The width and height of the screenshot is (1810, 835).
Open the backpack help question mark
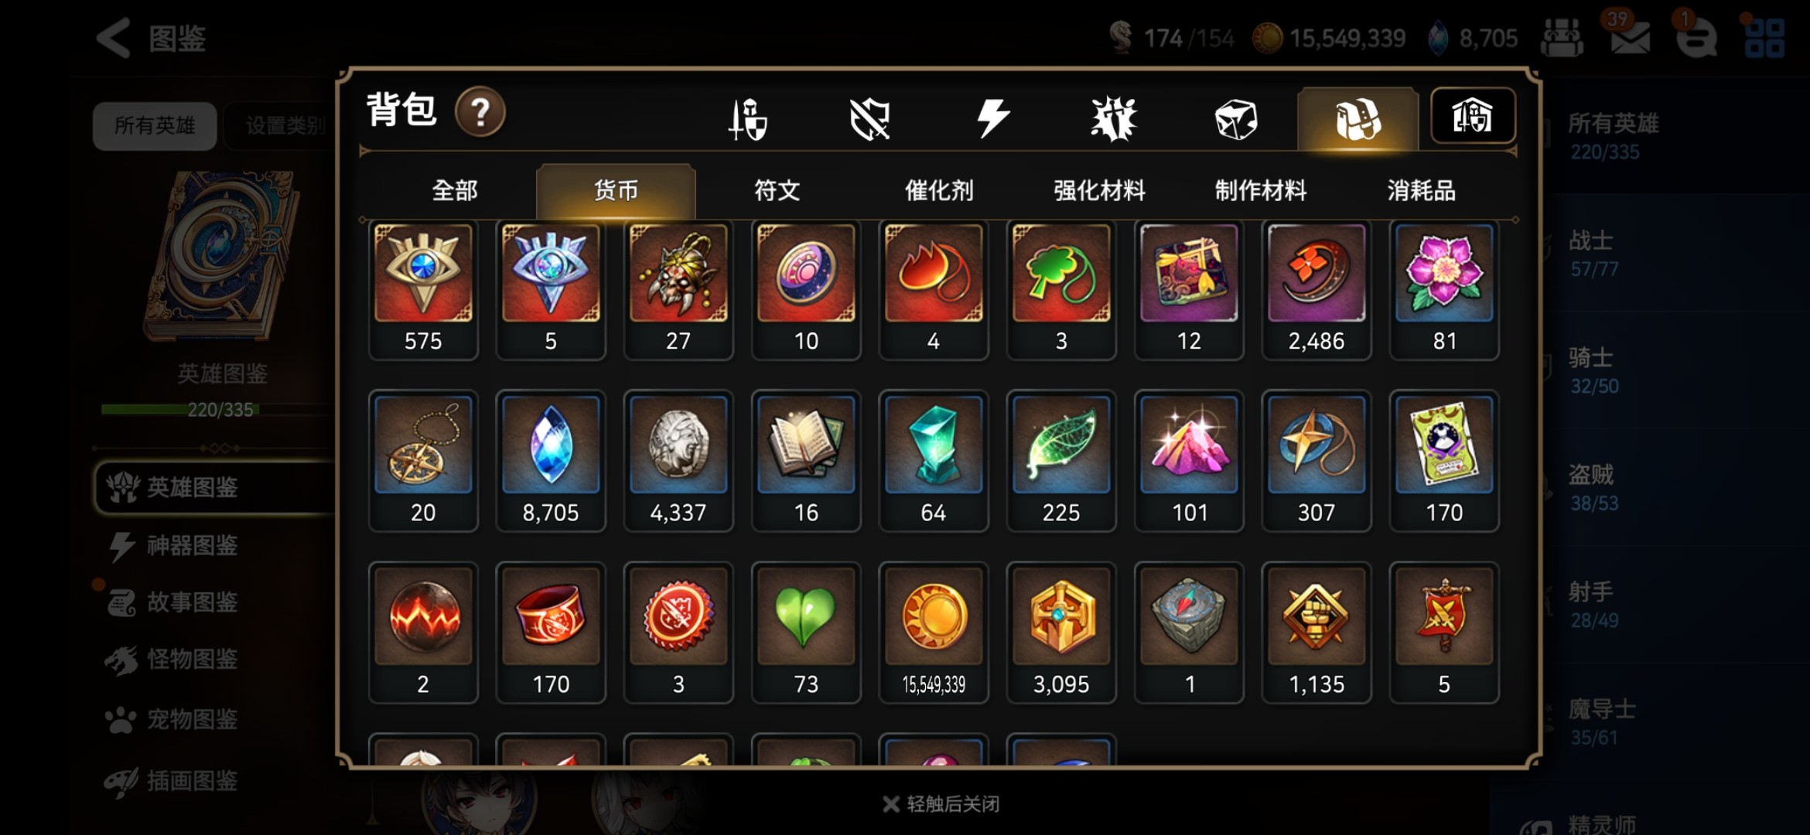[x=480, y=112]
